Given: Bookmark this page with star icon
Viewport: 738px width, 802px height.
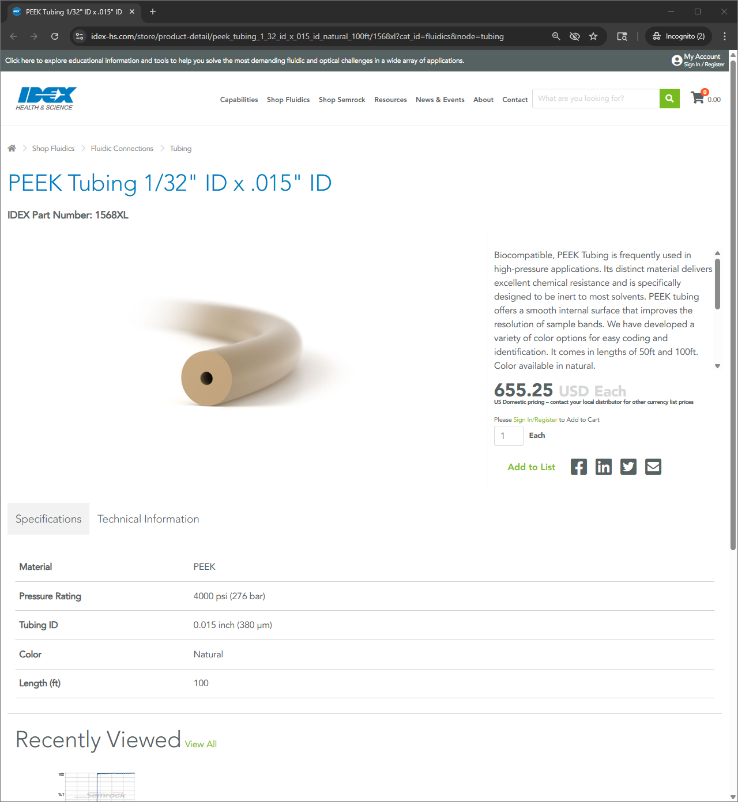Looking at the screenshot, I should pos(593,36).
